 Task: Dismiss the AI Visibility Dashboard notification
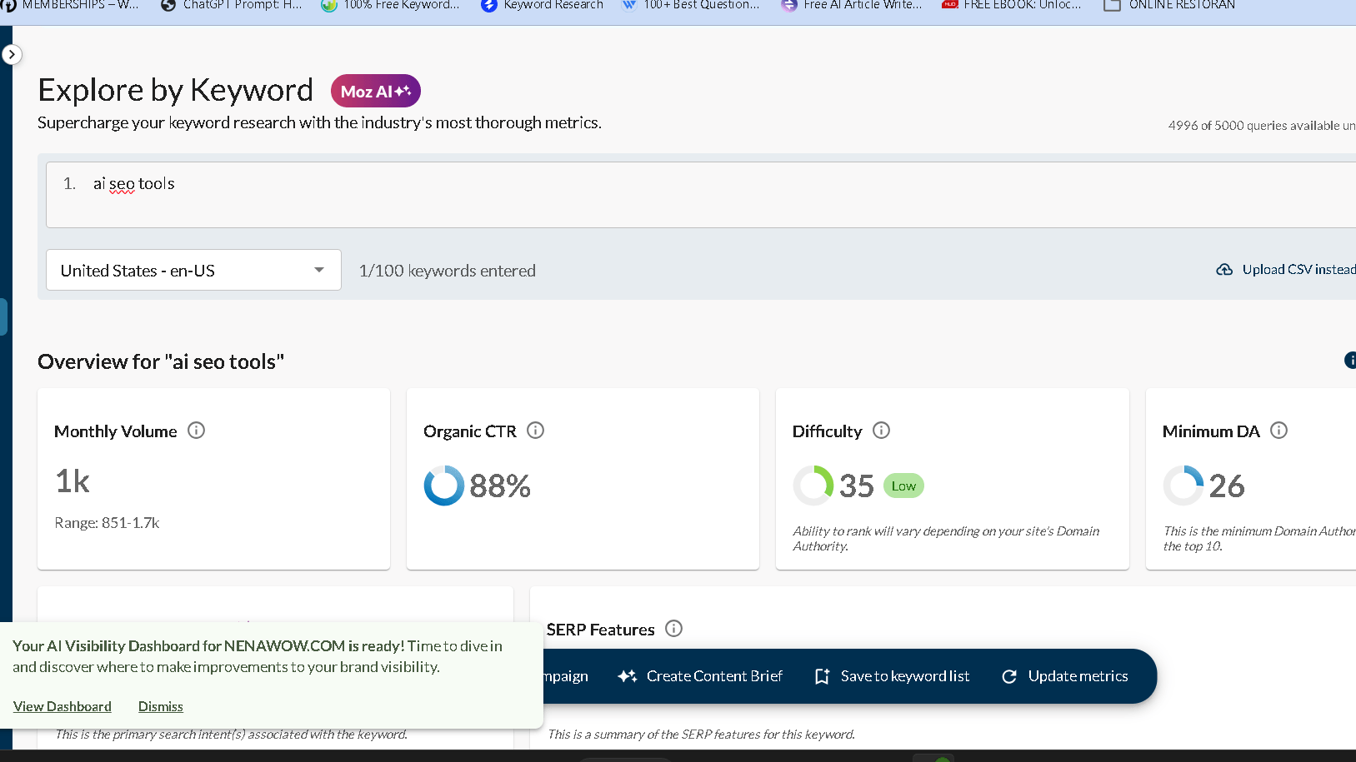tap(160, 706)
